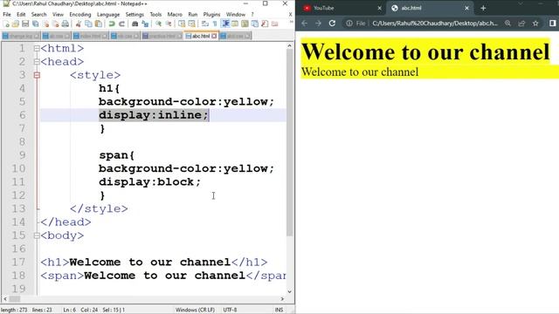Close the abc.html browser tab
Image resolution: width=559 pixels, height=314 pixels.
466,8
